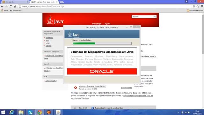Screen dimensions: 204x115
Task: Open the ¿Busca JDK? link
Action: pyautogui.click(x=51, y=81)
